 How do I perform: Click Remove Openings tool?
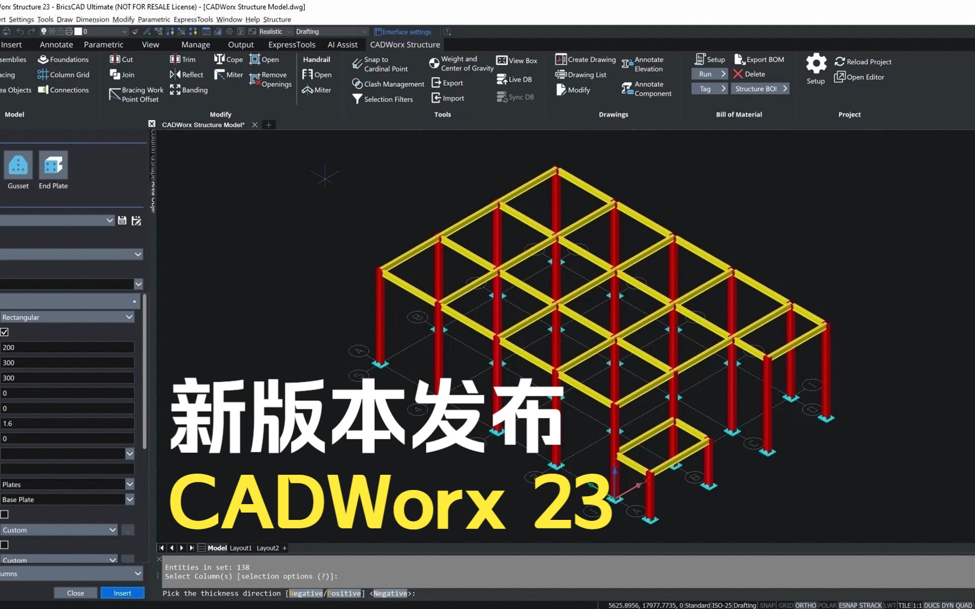271,80
